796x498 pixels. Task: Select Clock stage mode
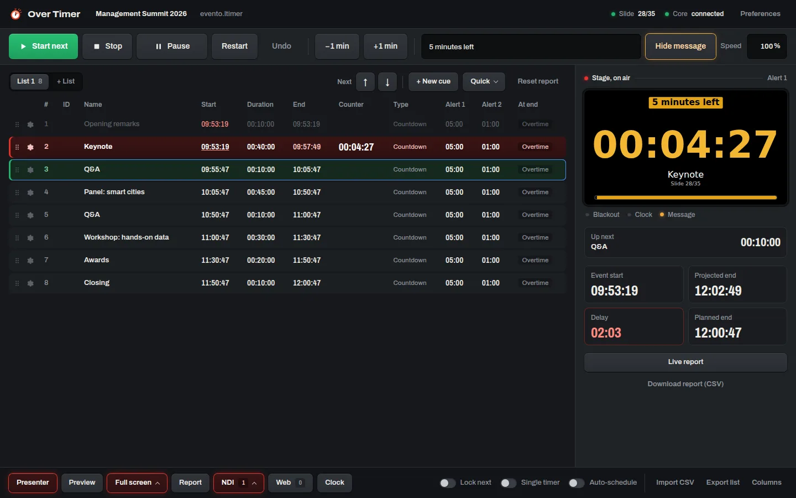pos(640,215)
